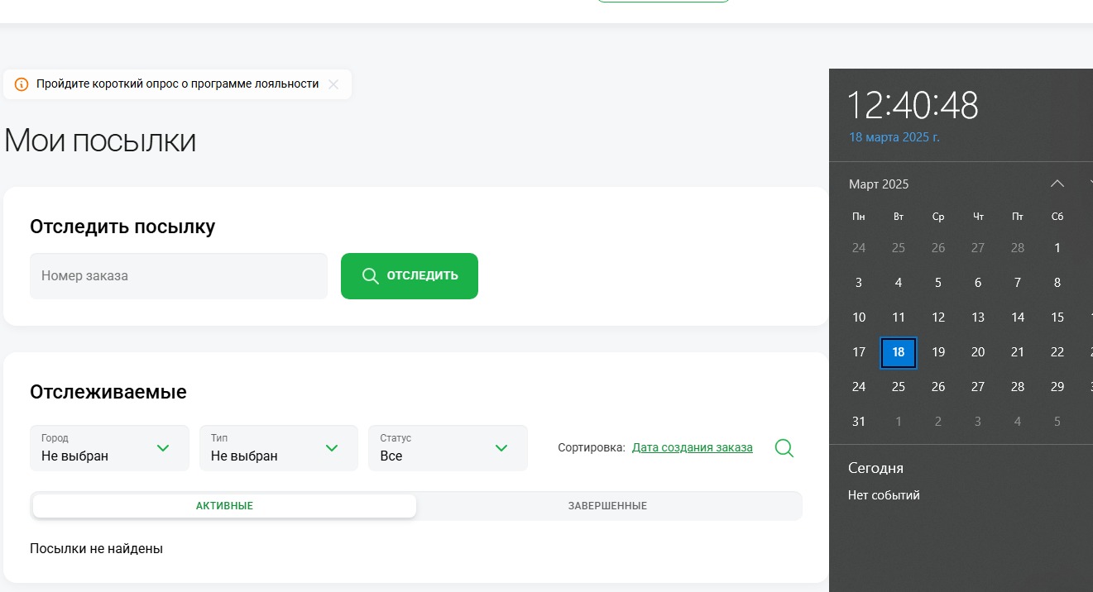Click the previous month up arrow in calendar
The width and height of the screenshot is (1093, 592).
(x=1057, y=184)
